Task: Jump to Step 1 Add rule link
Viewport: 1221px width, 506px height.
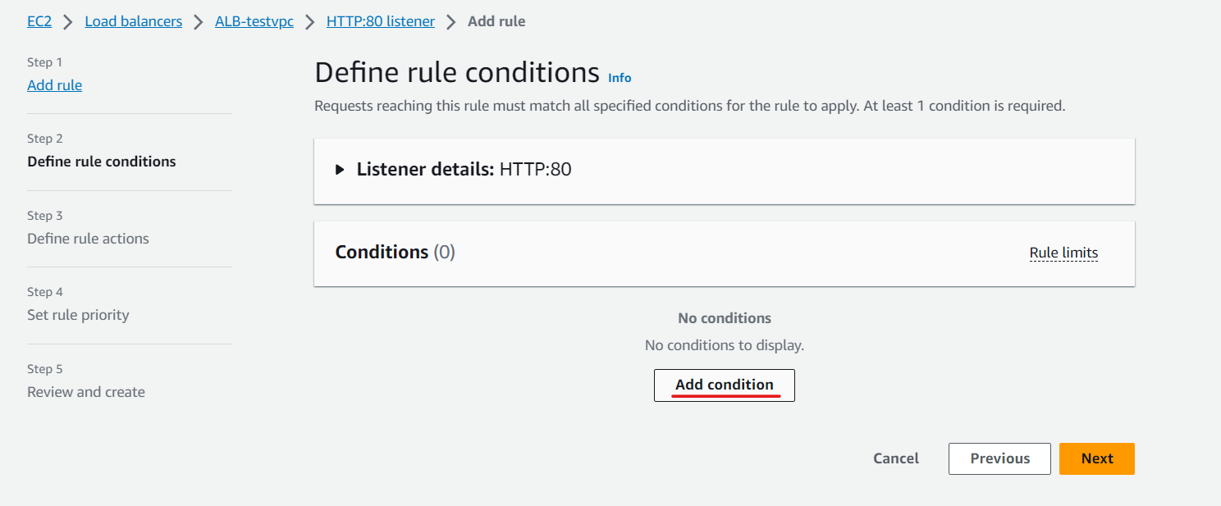Action: tap(55, 85)
